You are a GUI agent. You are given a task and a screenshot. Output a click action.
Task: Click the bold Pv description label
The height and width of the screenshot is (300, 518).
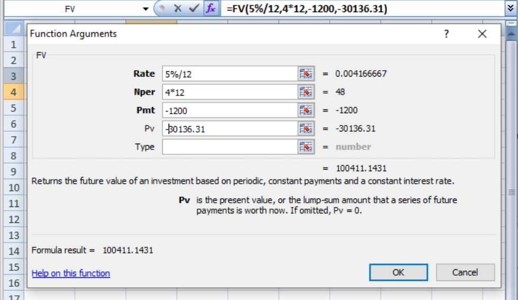184,200
